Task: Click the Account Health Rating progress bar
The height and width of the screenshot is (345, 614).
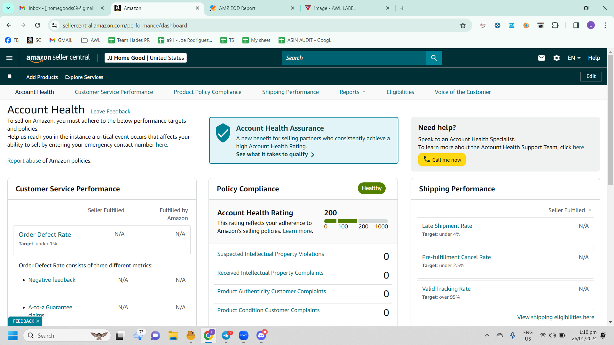Action: click(356, 221)
